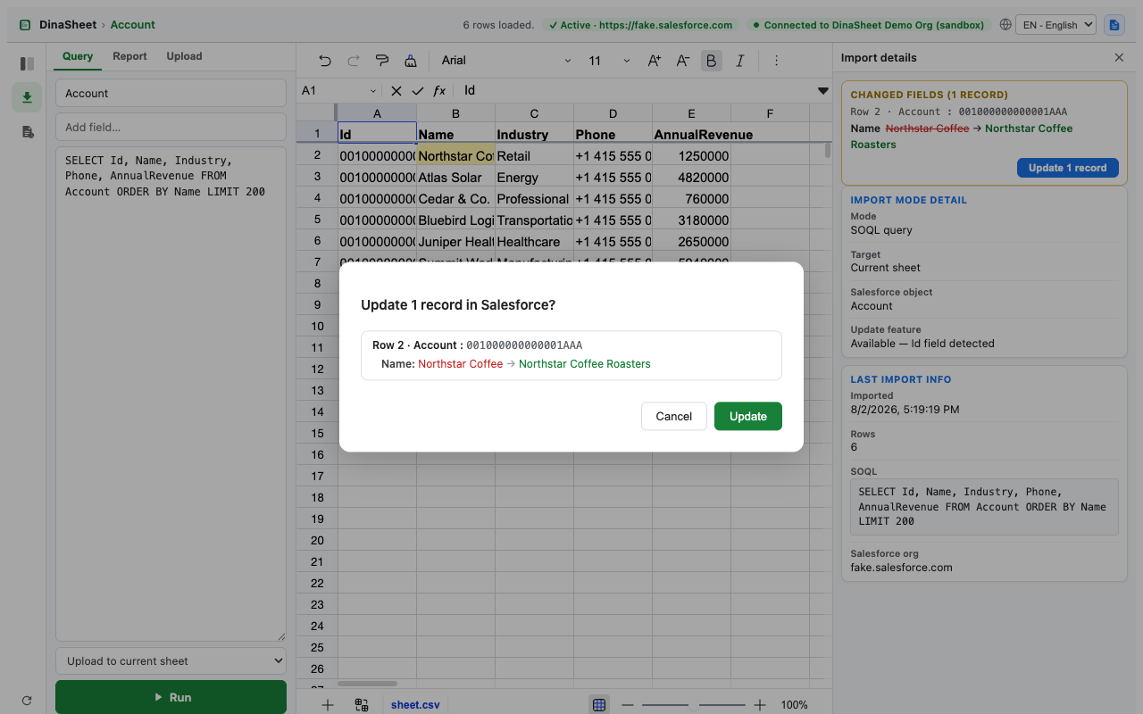Open the document settings icon in sidebar
This screenshot has height=714, width=1143.
[27, 131]
